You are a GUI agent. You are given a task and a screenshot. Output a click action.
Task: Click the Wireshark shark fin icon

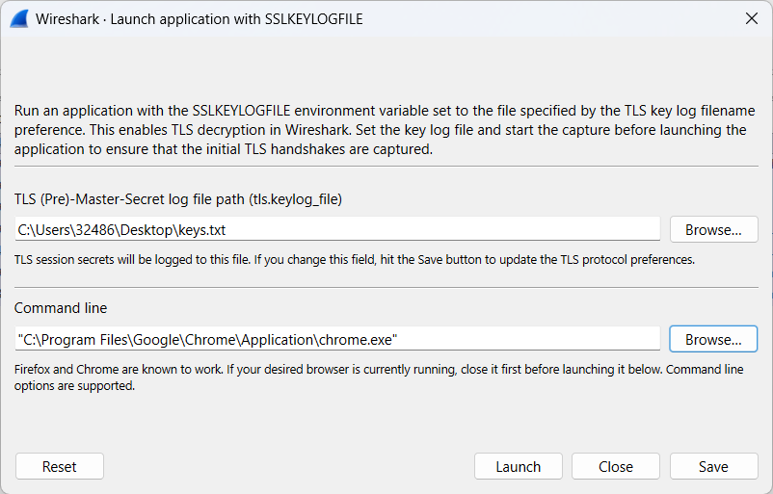point(18,18)
